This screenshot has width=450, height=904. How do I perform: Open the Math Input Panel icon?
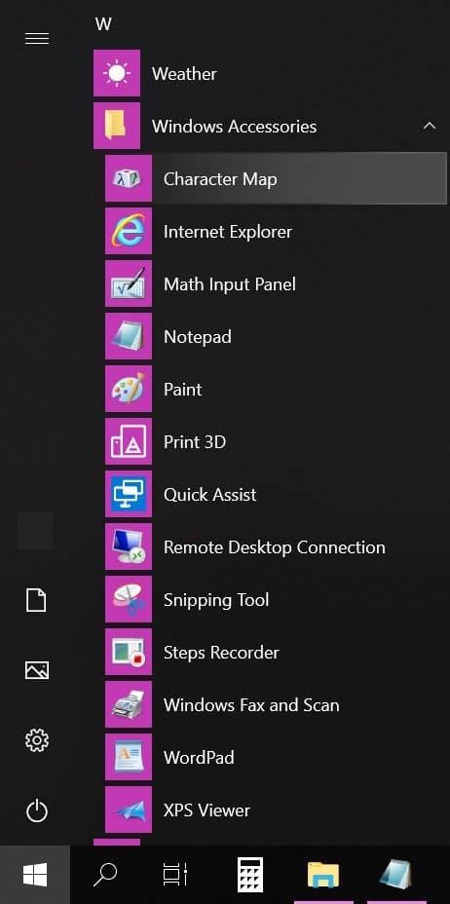[x=128, y=283]
